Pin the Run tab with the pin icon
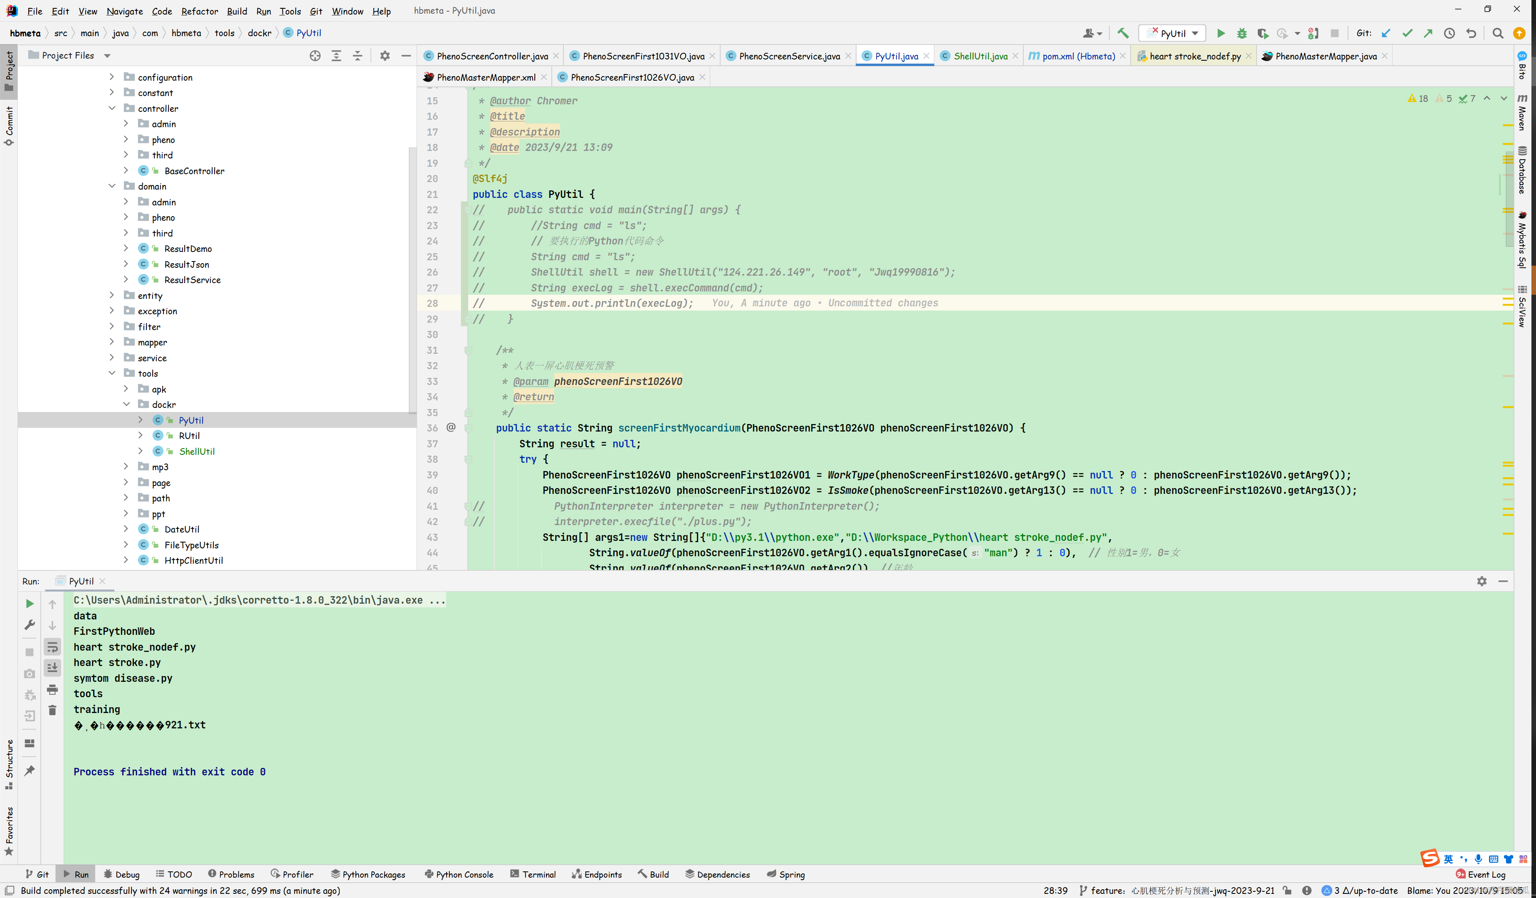1536x898 pixels. (x=29, y=771)
